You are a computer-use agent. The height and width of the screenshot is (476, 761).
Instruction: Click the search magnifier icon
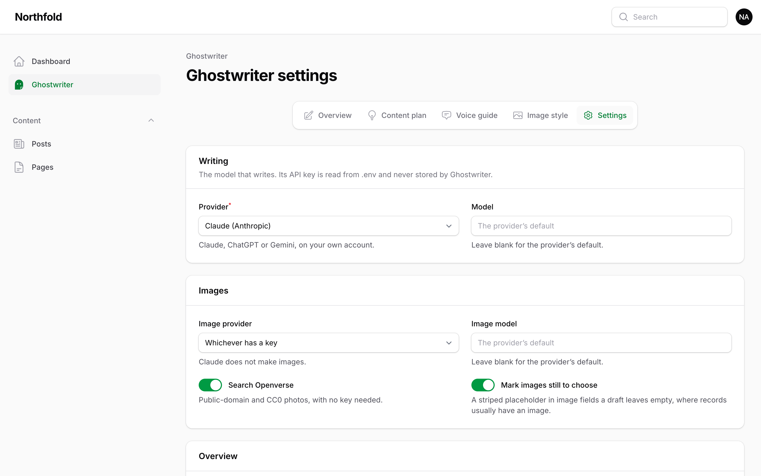point(624,17)
